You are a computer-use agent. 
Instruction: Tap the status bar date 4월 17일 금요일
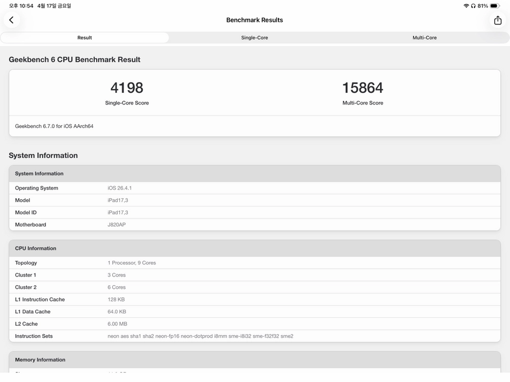point(55,6)
